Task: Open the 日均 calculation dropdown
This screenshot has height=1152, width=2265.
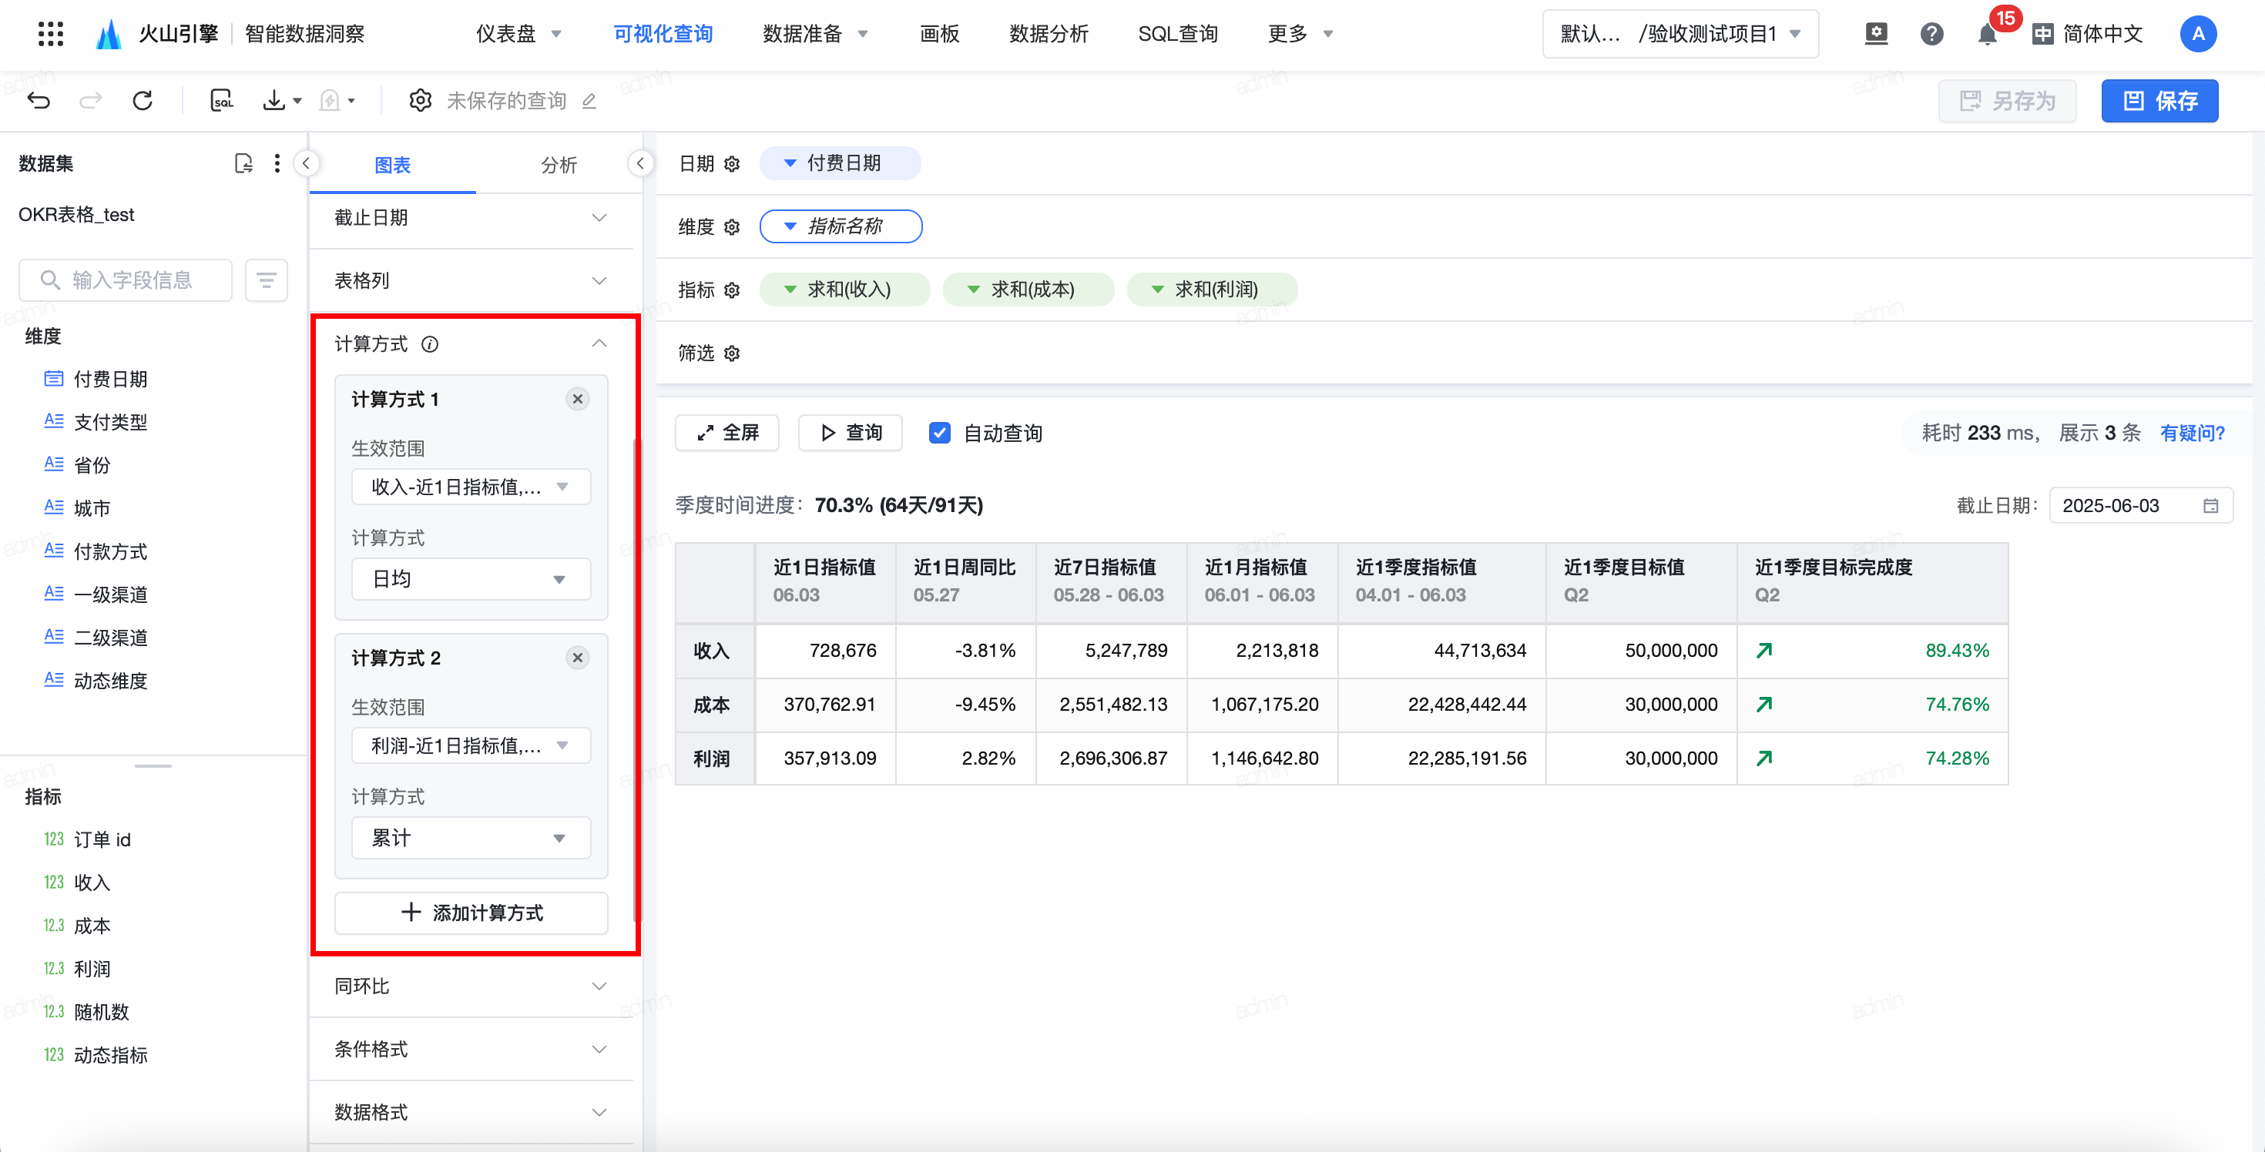Action: (x=471, y=578)
